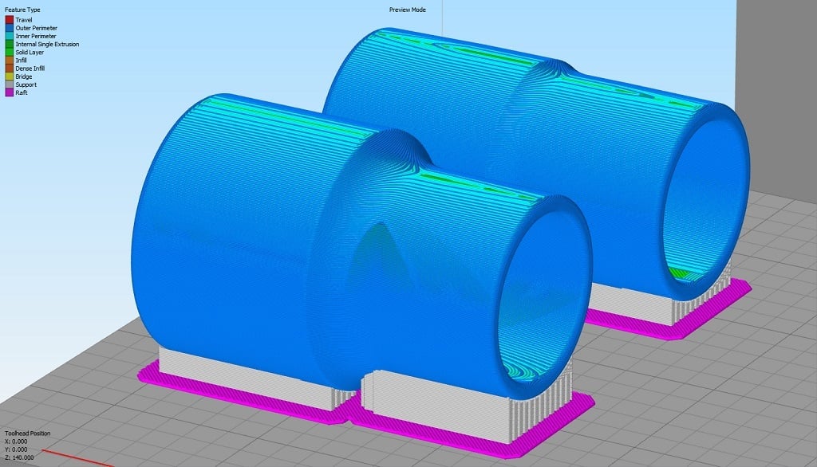Click the Inner Perimeter legend label

36,37
